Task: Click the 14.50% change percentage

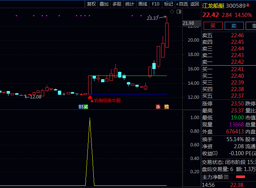Action: [243, 15]
